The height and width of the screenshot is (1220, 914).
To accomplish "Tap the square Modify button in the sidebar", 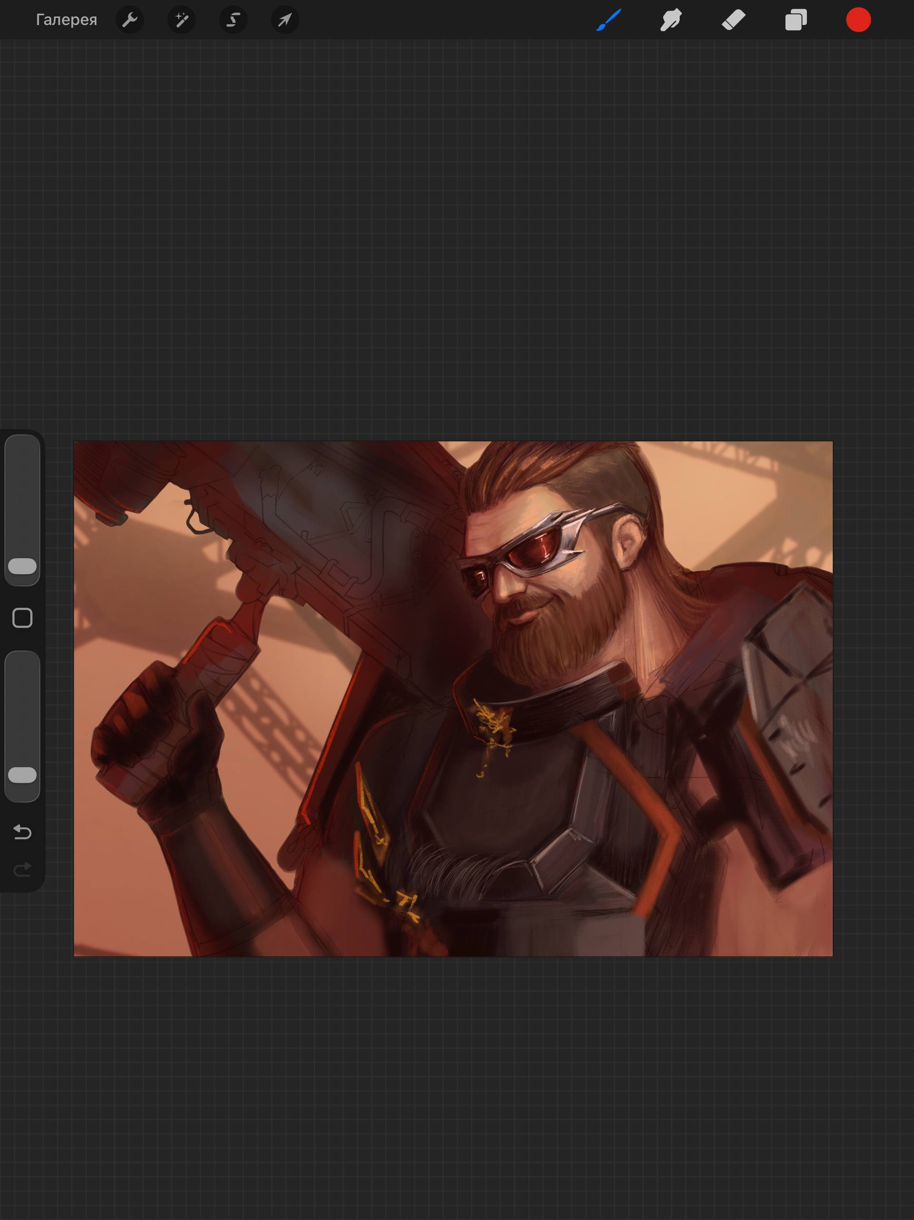I will click(x=22, y=618).
